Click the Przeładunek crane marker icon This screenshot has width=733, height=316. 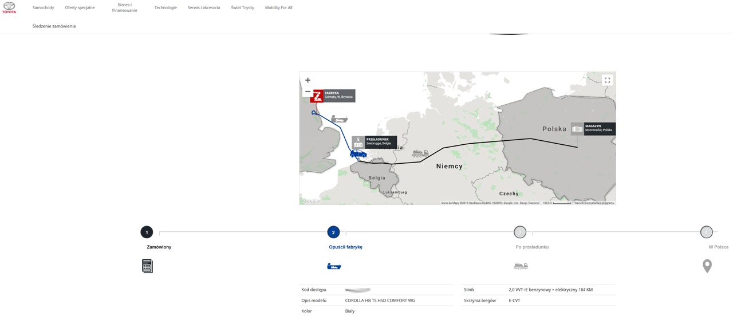coord(358,142)
